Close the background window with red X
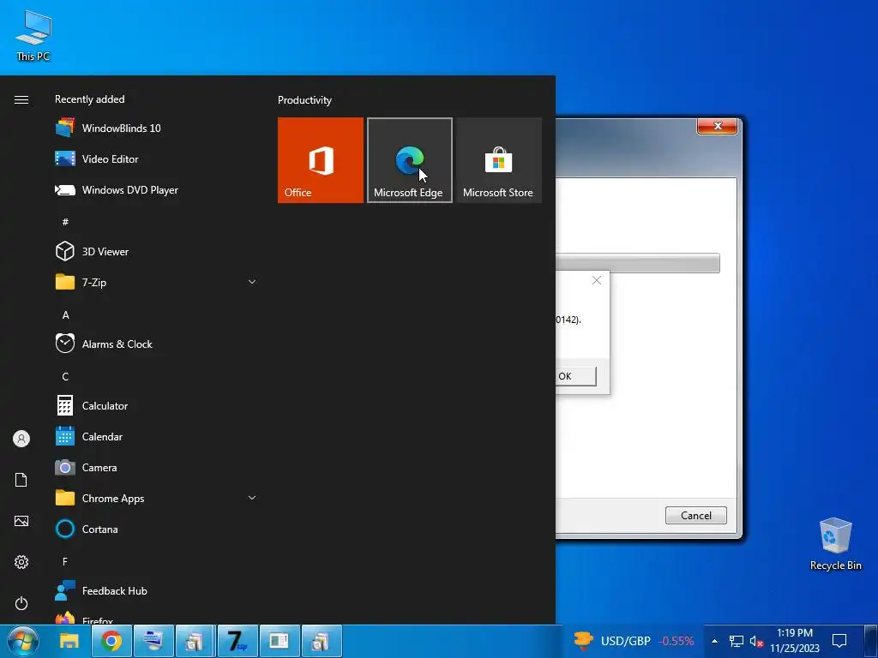The width and height of the screenshot is (878, 658). [x=718, y=126]
